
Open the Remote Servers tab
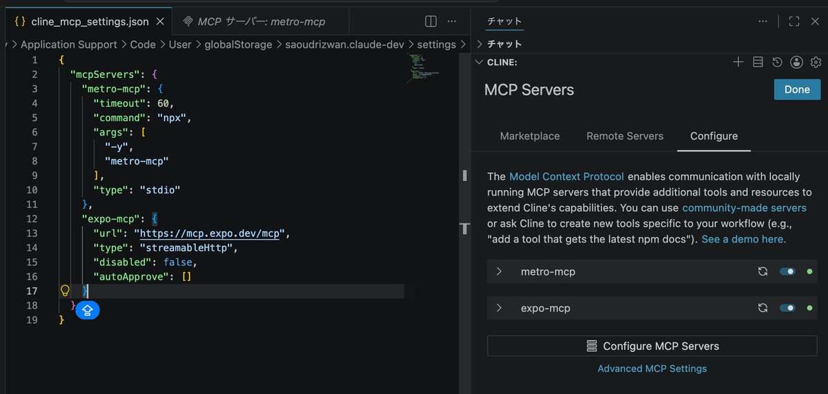click(625, 136)
